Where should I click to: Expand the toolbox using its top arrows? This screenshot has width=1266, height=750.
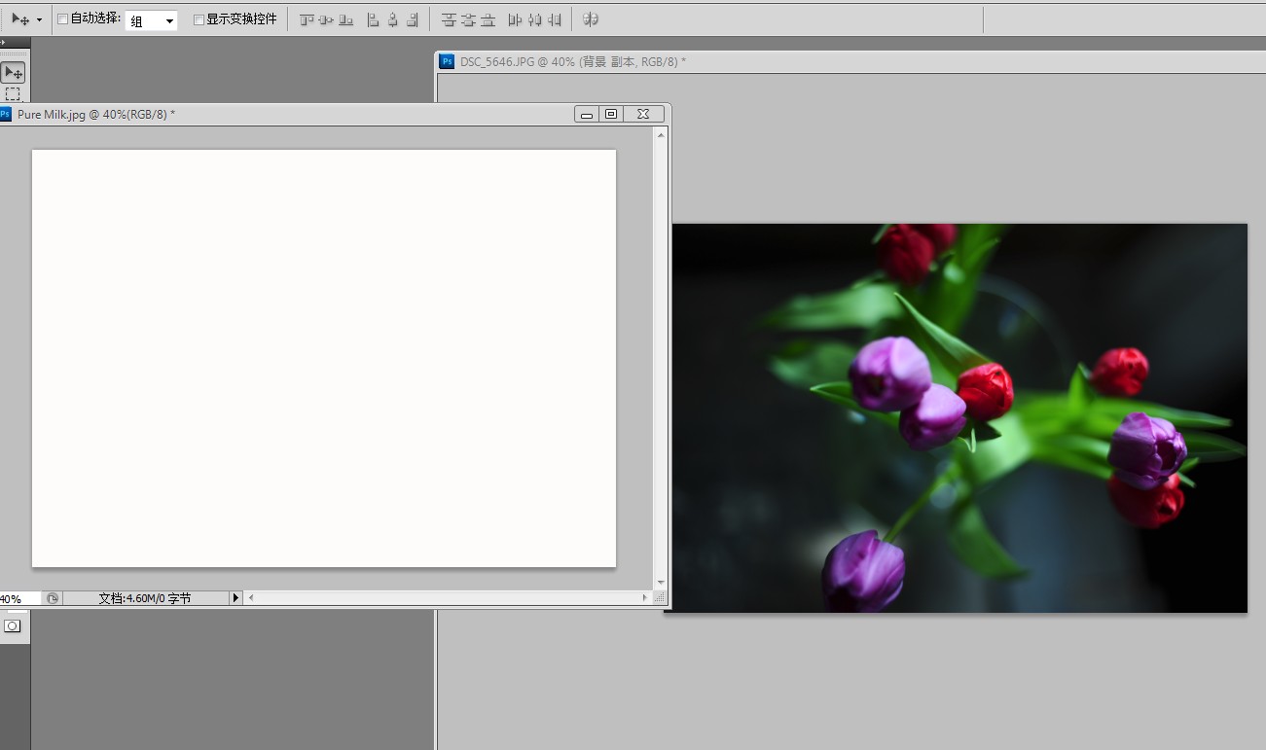[x=4, y=43]
